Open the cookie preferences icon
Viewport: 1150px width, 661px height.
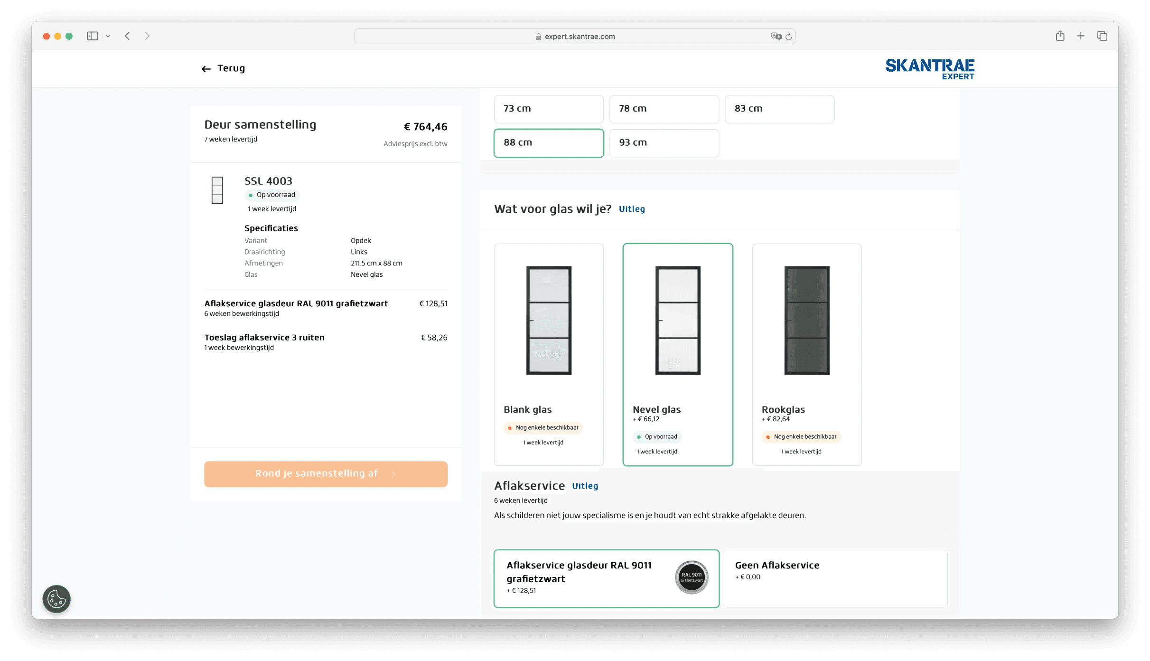click(56, 598)
